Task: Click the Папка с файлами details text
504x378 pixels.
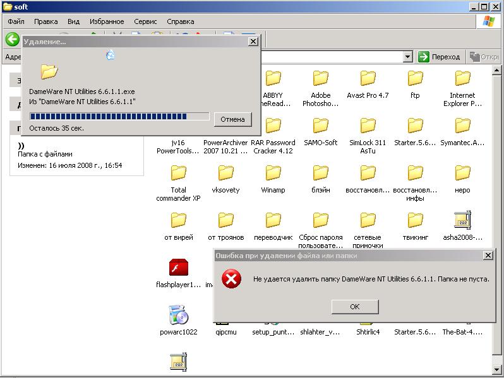Action: click(45, 154)
